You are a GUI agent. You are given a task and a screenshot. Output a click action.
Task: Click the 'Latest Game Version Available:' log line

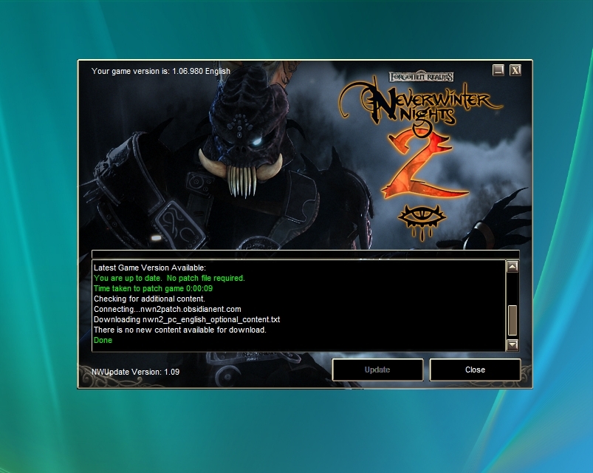150,268
